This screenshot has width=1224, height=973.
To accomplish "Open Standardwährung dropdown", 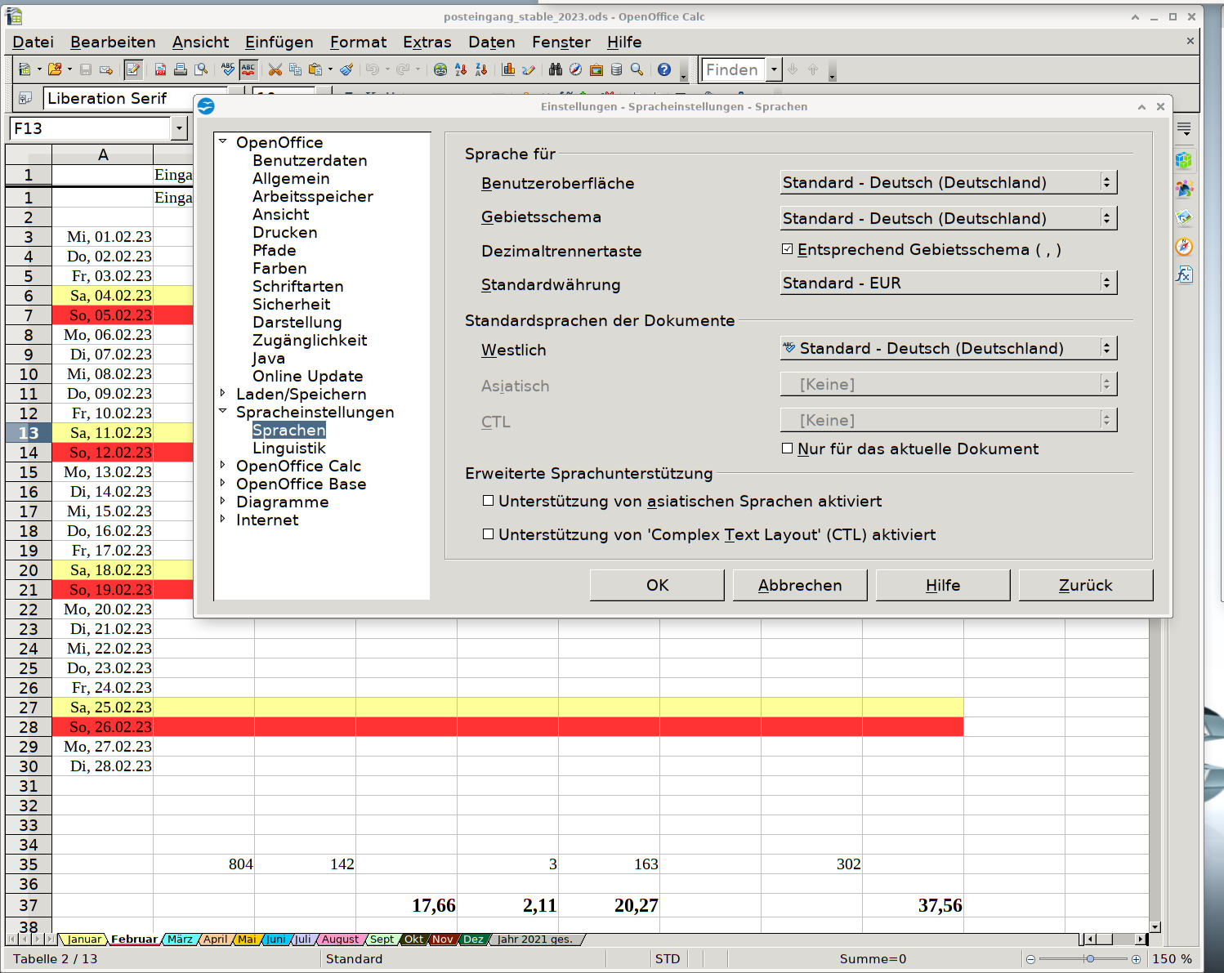I will (x=948, y=283).
